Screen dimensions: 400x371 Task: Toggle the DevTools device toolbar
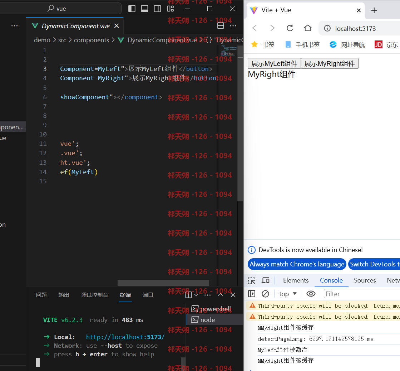265,280
